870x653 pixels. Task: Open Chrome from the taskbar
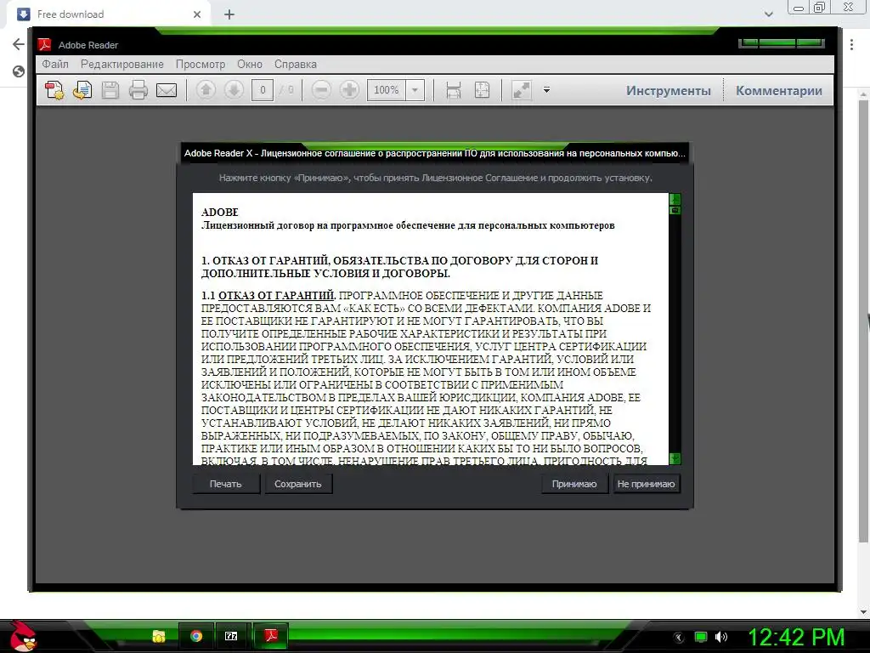(x=196, y=636)
